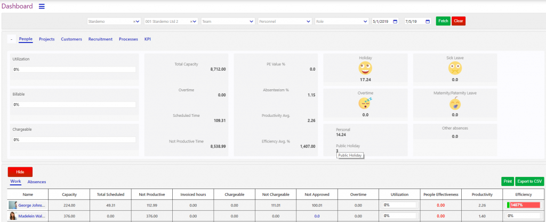The width and height of the screenshot is (546, 222).
Task: Click the Billable 0% progress bar
Action: [x=74, y=105]
